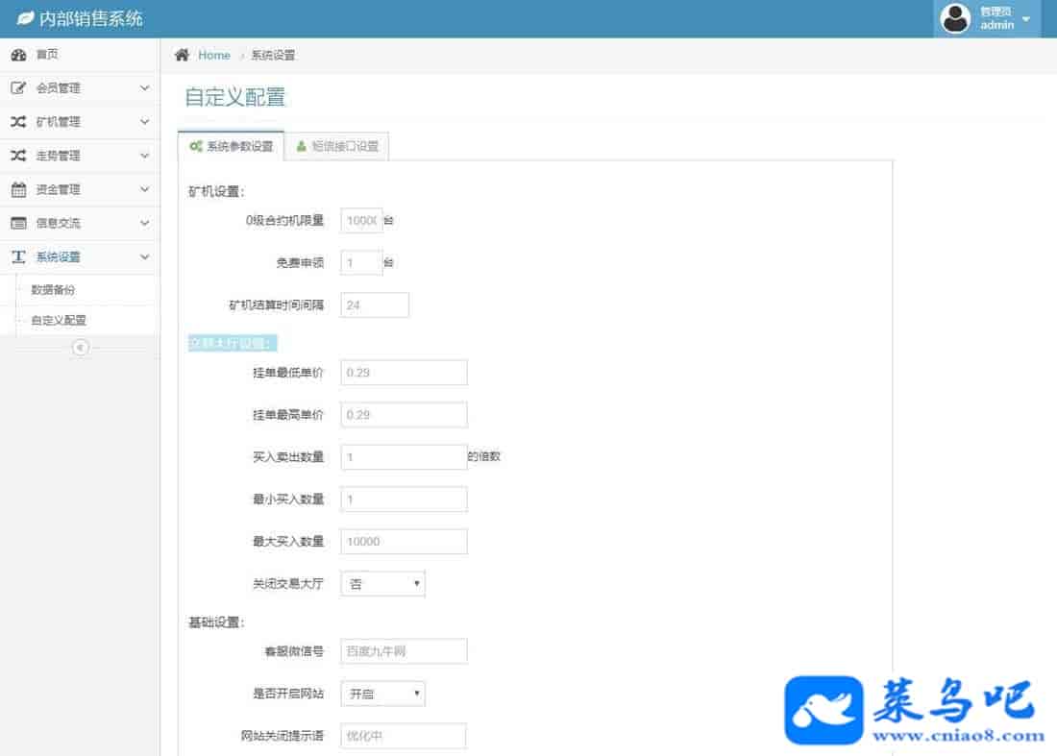This screenshot has height=756, width=1057.
Task: Select the 系统参数设置 tab
Action: click(x=232, y=147)
